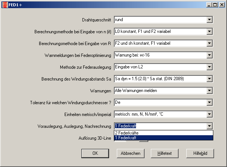
Task: Open Einheiten metrisch/imperial dropdown
Action: (209, 114)
